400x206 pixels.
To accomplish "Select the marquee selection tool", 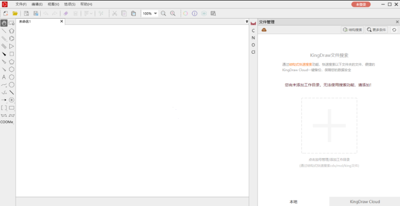I will point(11,23).
